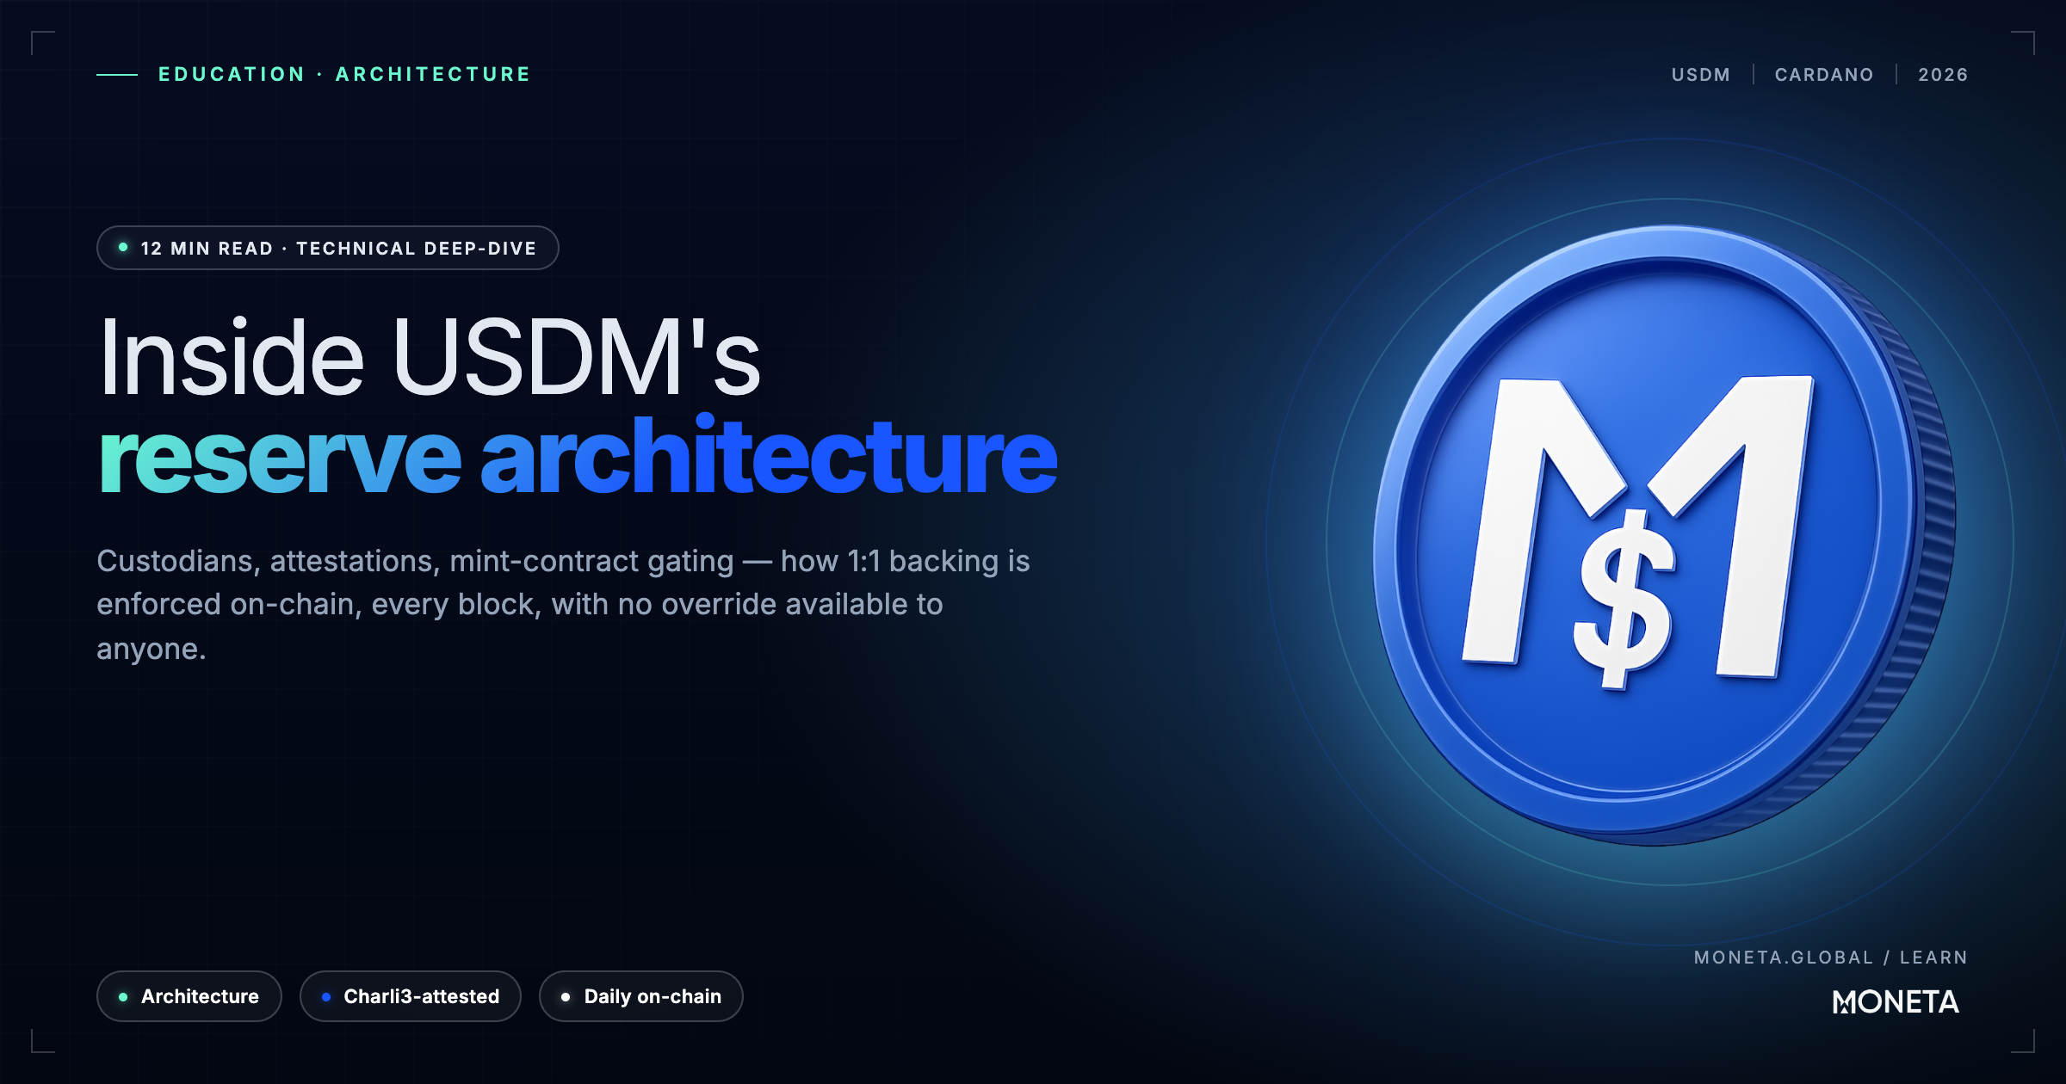
Task: Select the Charli3-attested tag pill
Action: coord(411,996)
